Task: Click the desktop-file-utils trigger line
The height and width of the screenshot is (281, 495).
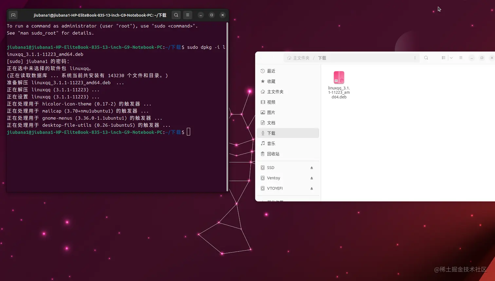Action: (89, 125)
